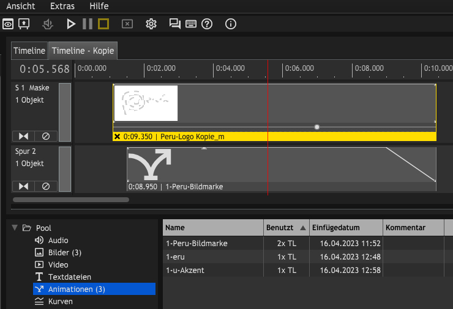Select the Pool folder icon

click(x=26, y=228)
